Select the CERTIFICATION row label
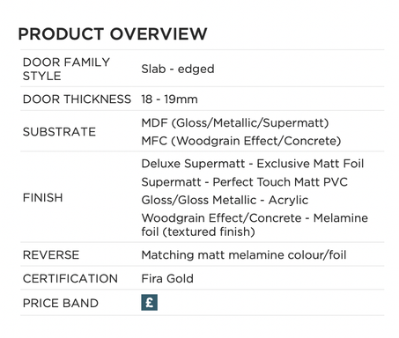Screen dimensions: 399x338 point(70,278)
